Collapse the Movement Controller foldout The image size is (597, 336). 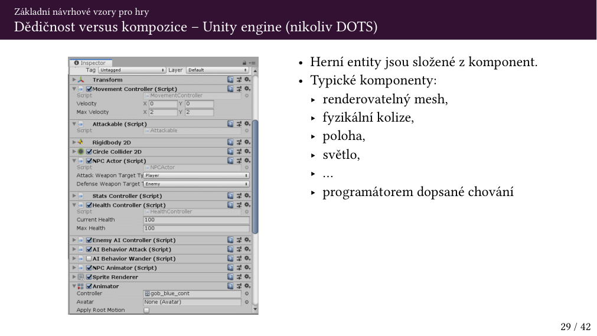click(x=74, y=89)
